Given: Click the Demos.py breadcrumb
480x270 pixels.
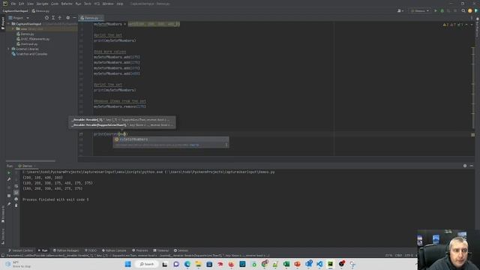Looking at the screenshot, I should coord(40,10).
